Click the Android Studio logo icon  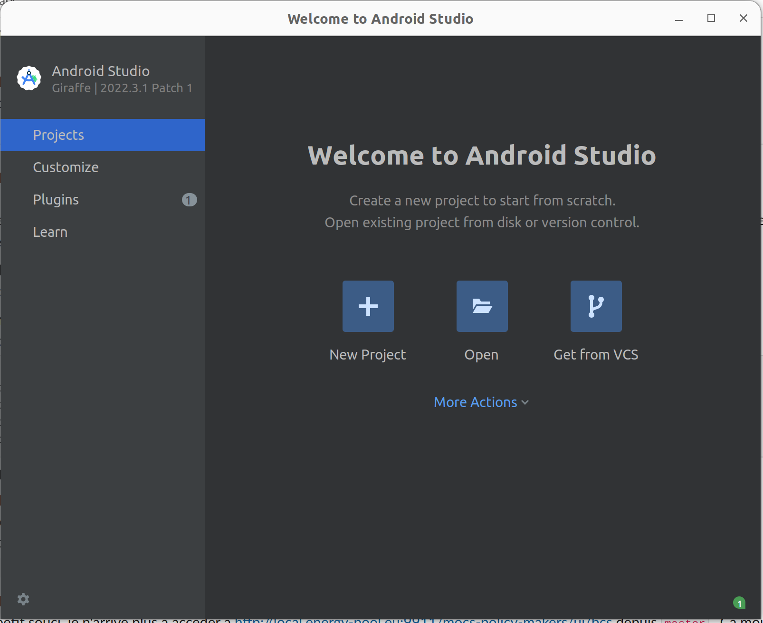pos(29,78)
